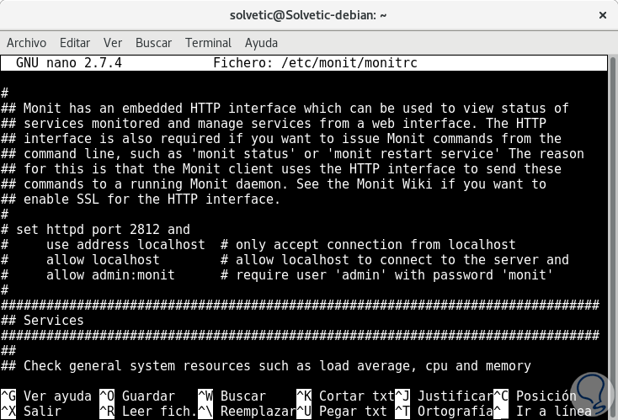Viewport: 618px width, 420px height.
Task: Click the 'only accept connection from localhost' comment
Action: pos(368,245)
